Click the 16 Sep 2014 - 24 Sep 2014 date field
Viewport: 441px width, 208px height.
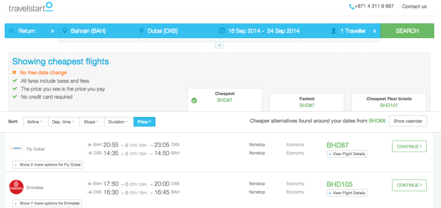[x=271, y=31]
